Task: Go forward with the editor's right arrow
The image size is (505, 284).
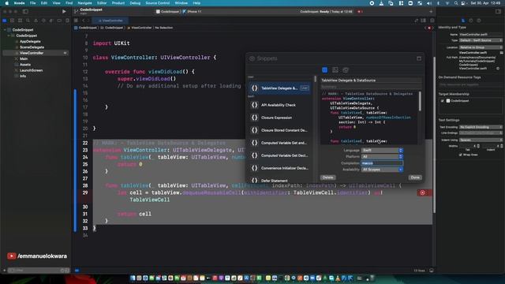Action: pyautogui.click(x=88, y=21)
